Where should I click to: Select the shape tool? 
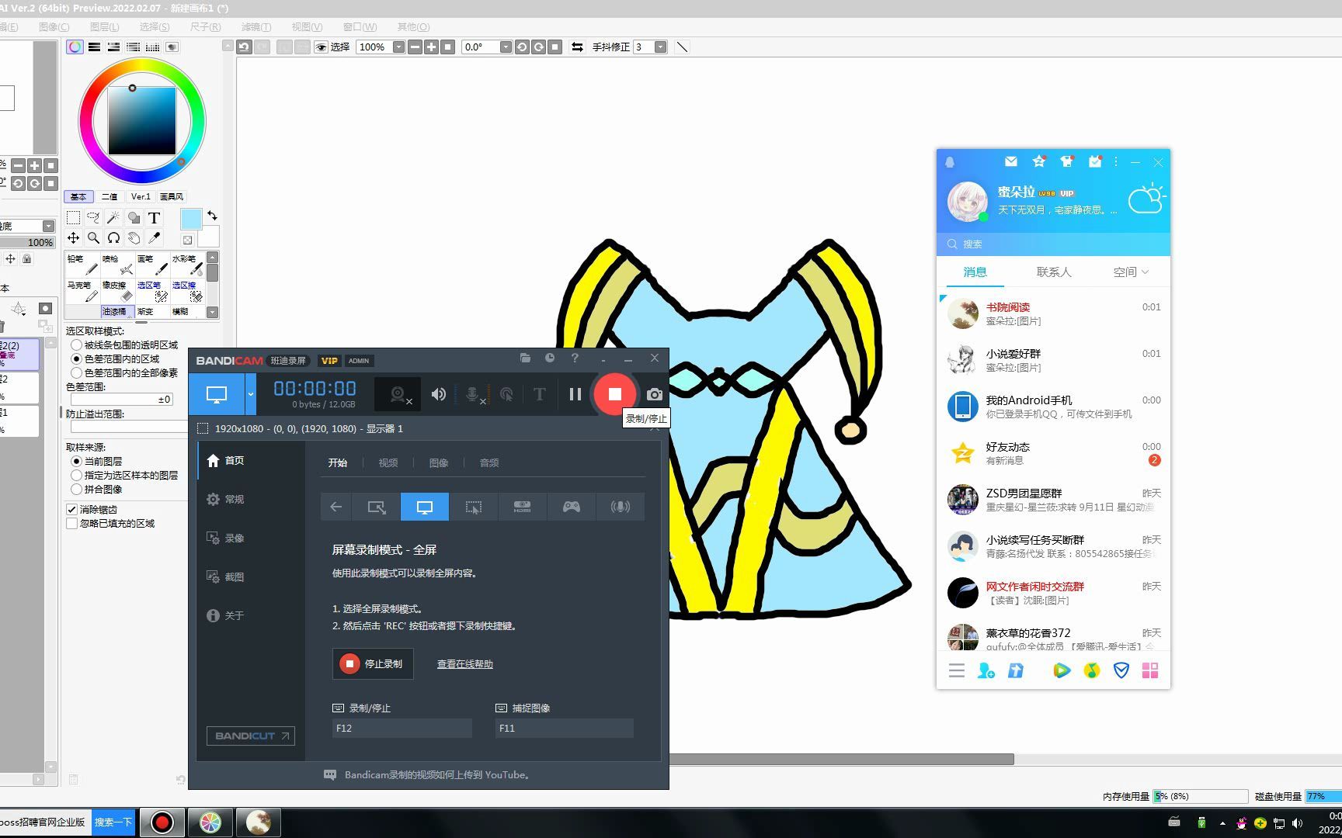coord(134,218)
